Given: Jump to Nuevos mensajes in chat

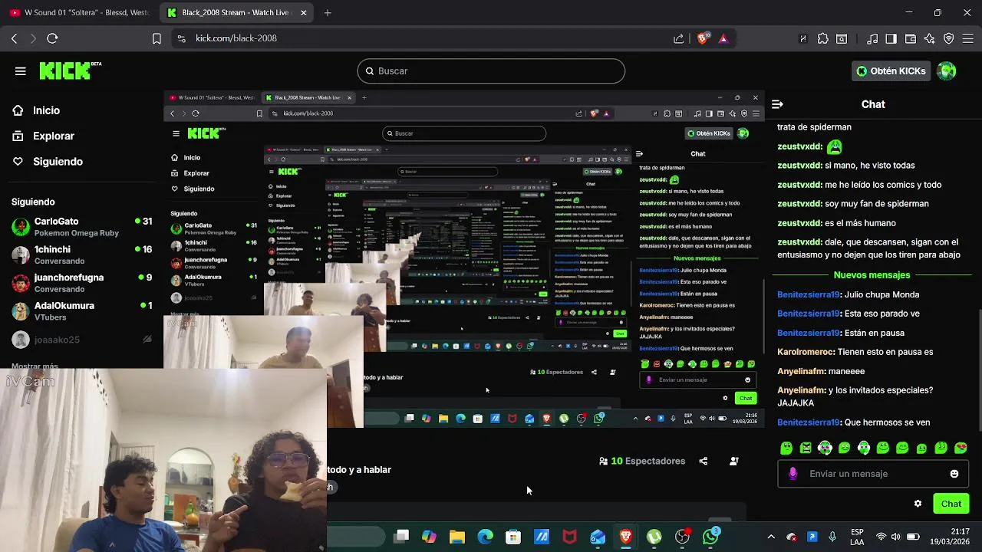Looking at the screenshot, I should pyautogui.click(x=872, y=275).
